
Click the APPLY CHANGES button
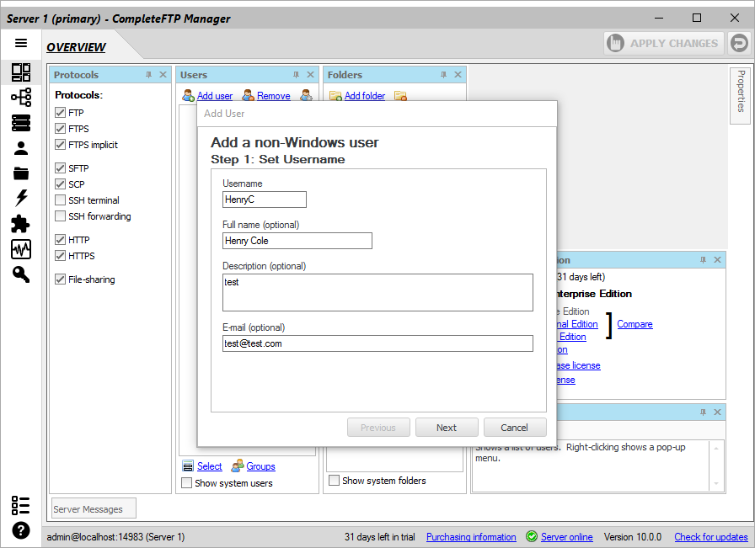[664, 43]
